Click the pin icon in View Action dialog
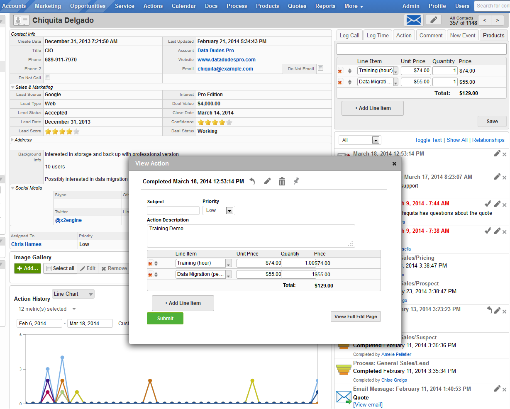The height and width of the screenshot is (409, 510). 296,181
